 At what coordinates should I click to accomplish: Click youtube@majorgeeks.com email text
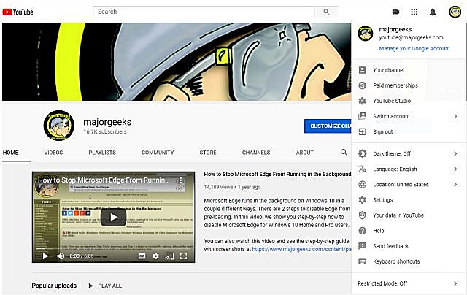coord(411,37)
